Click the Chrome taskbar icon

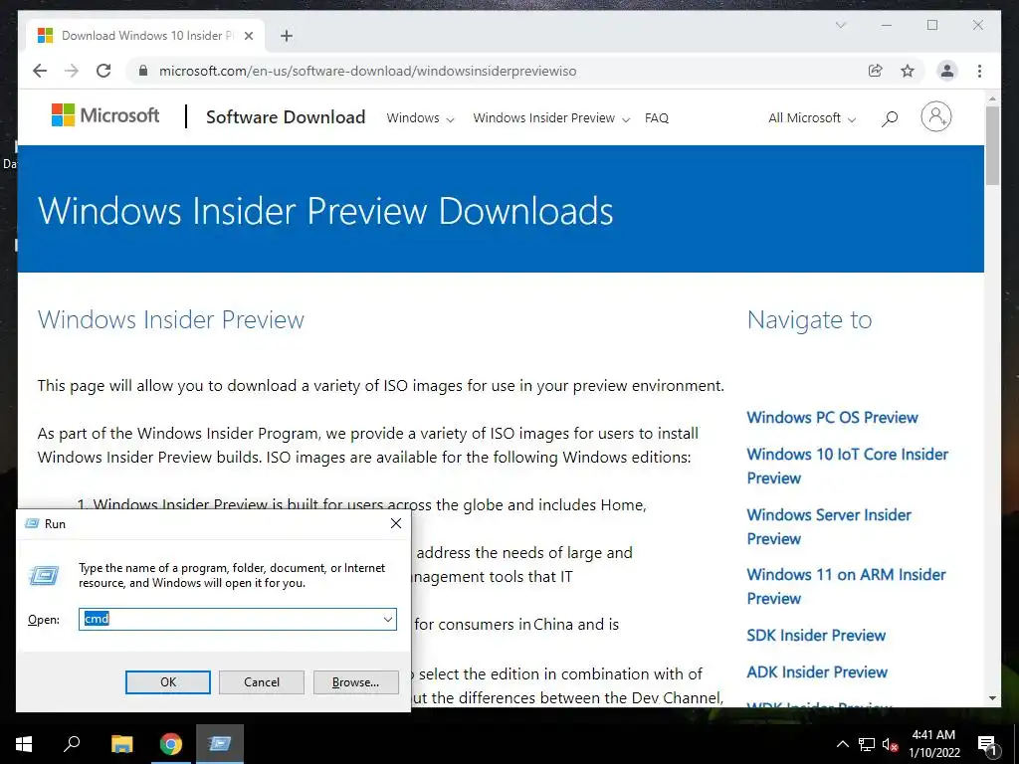click(x=171, y=744)
